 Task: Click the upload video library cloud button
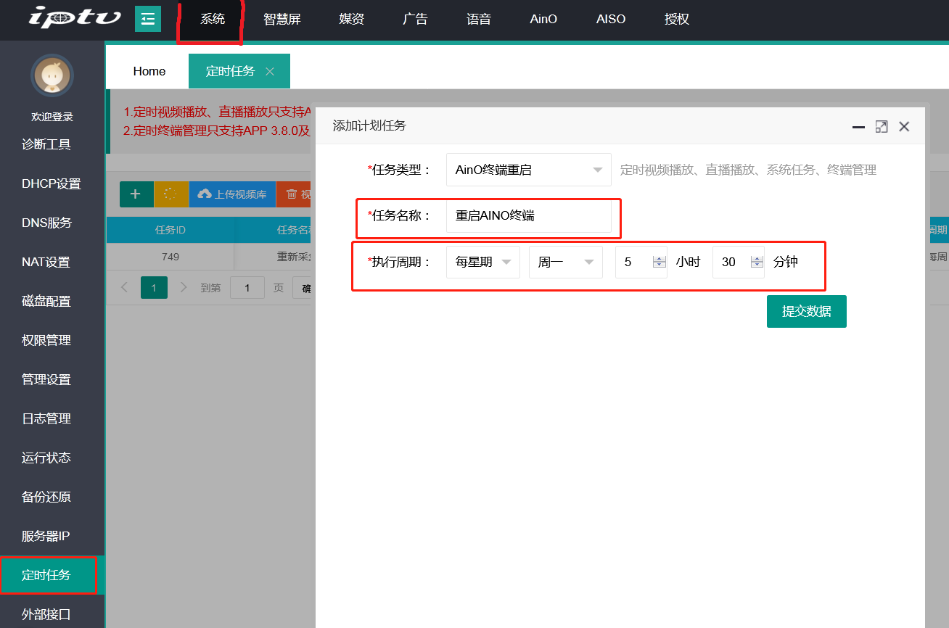(232, 194)
